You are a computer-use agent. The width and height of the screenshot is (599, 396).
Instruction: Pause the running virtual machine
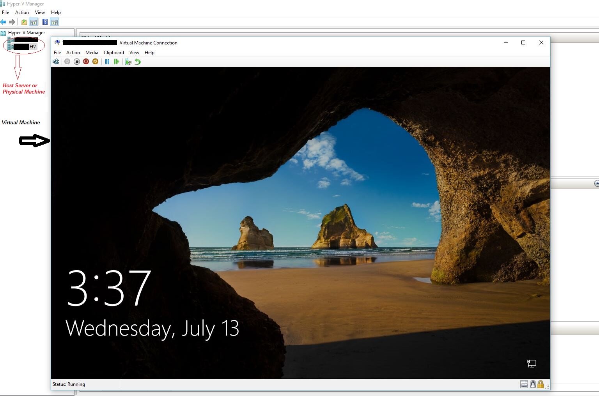click(108, 62)
